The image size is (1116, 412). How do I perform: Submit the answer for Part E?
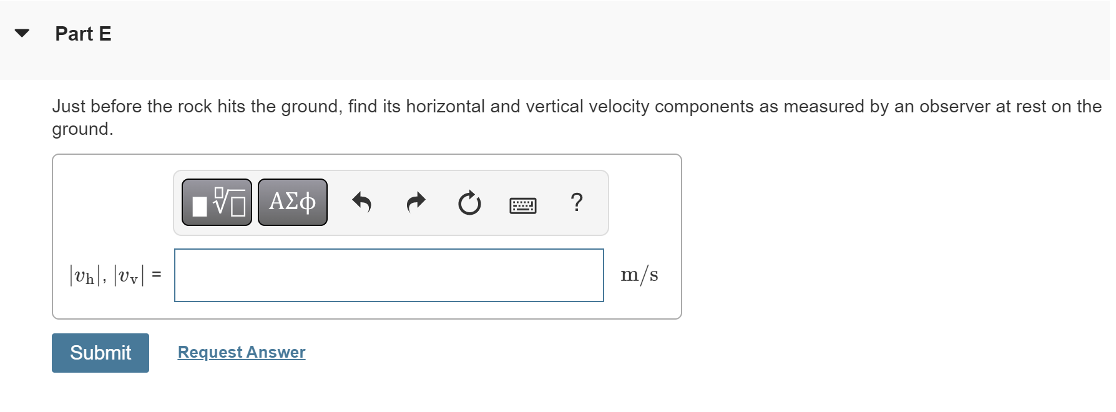[x=100, y=353]
